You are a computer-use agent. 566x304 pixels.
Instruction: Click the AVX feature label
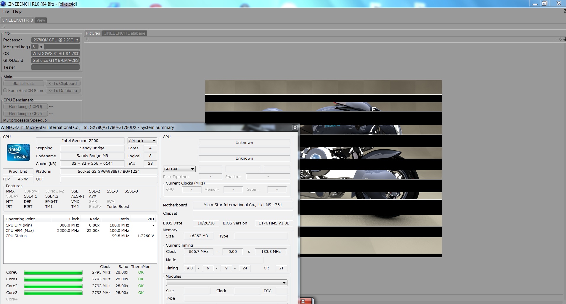pos(93,196)
